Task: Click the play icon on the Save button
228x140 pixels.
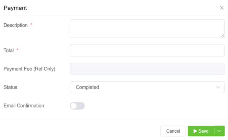Action: click(195, 131)
